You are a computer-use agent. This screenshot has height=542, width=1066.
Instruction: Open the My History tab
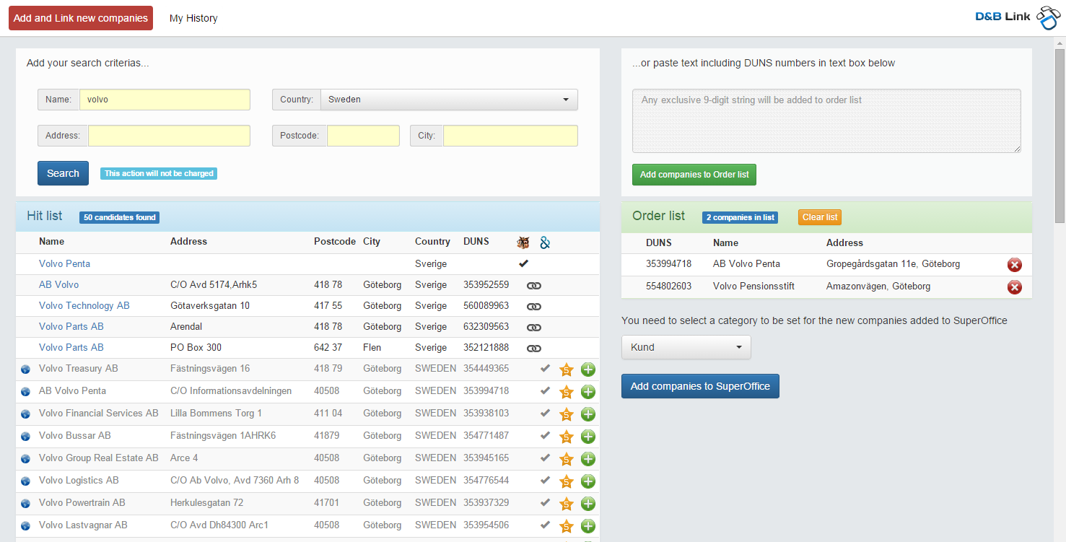(193, 18)
